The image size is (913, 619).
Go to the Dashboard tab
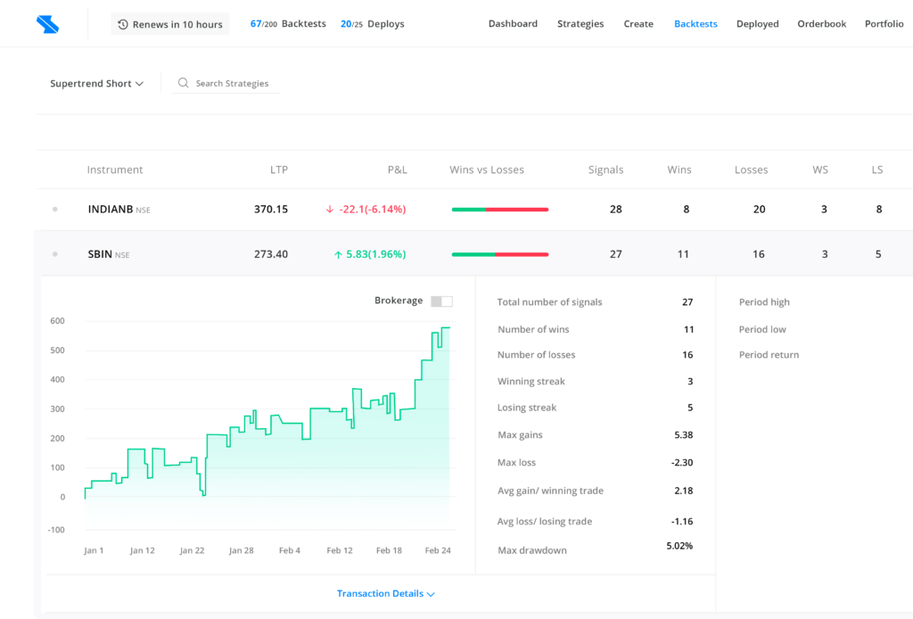(x=513, y=24)
